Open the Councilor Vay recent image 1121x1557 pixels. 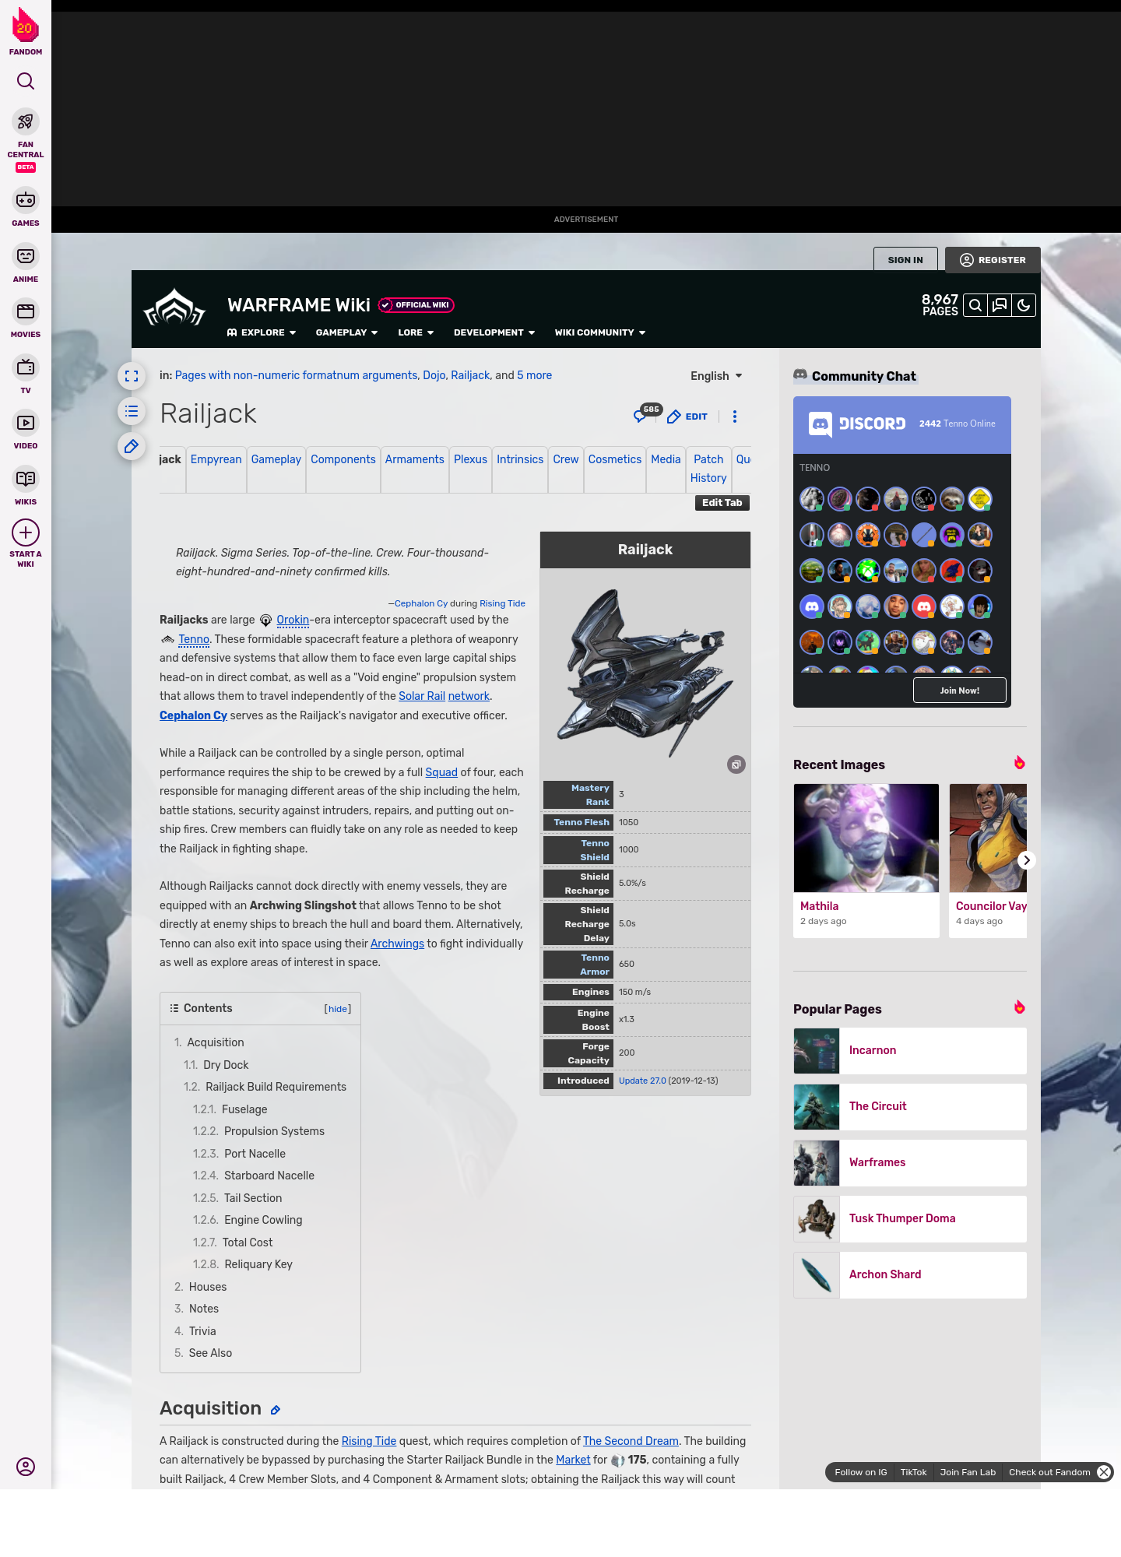pyautogui.click(x=988, y=860)
